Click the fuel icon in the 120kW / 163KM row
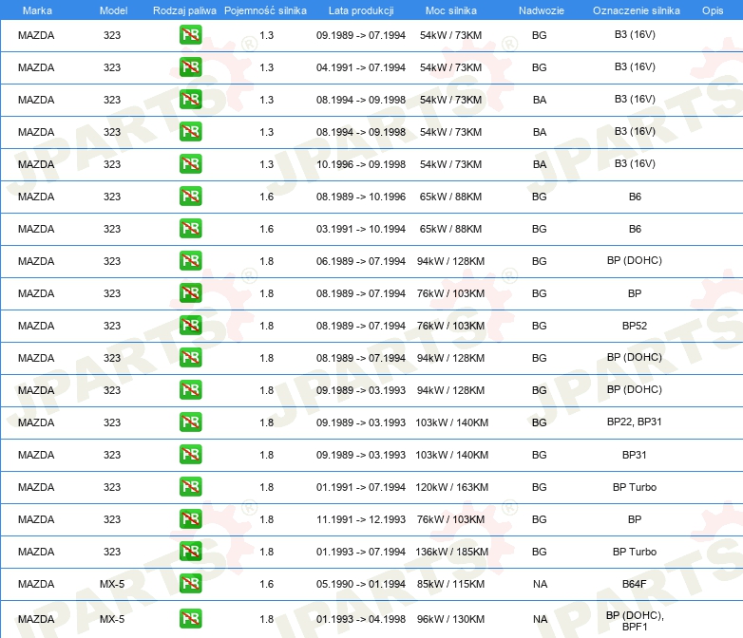 click(190, 486)
